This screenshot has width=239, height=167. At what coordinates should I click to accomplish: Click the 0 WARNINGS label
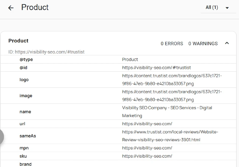[203, 44]
